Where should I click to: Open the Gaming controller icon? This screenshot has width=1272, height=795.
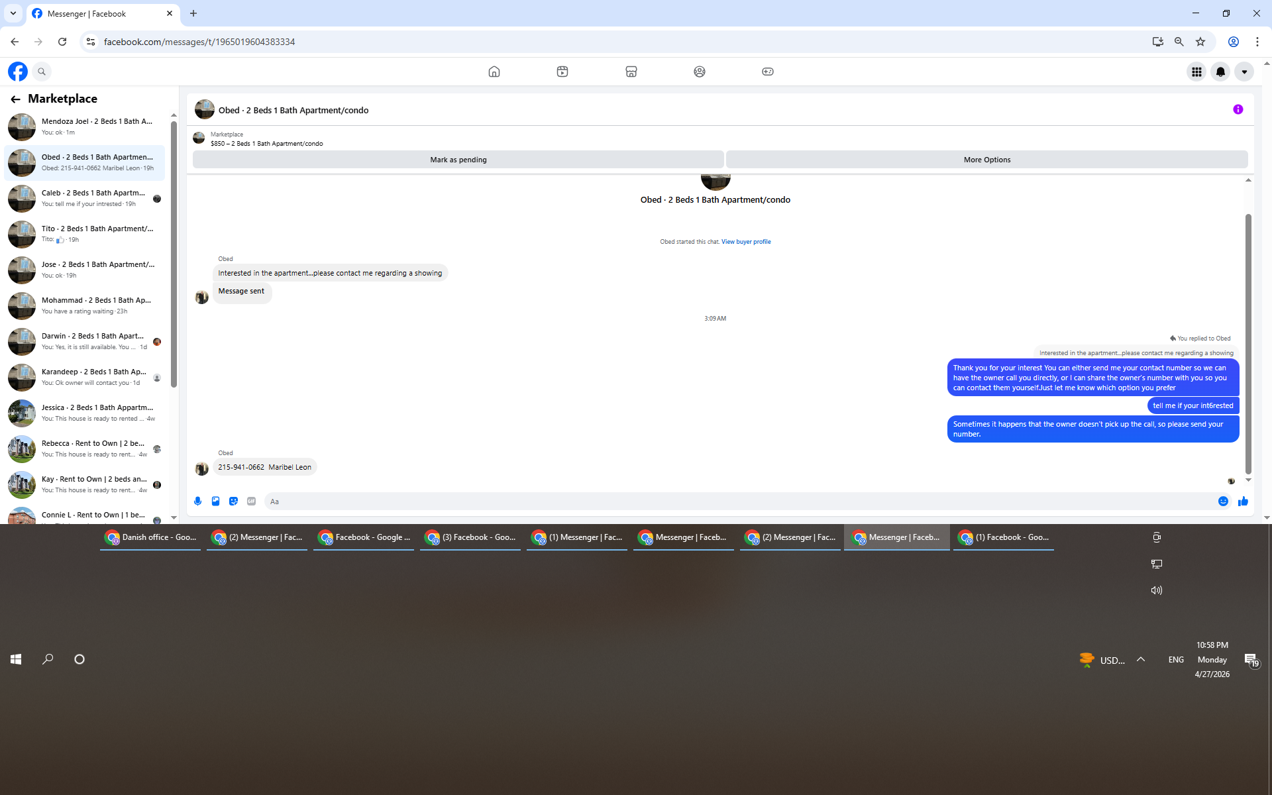768,72
